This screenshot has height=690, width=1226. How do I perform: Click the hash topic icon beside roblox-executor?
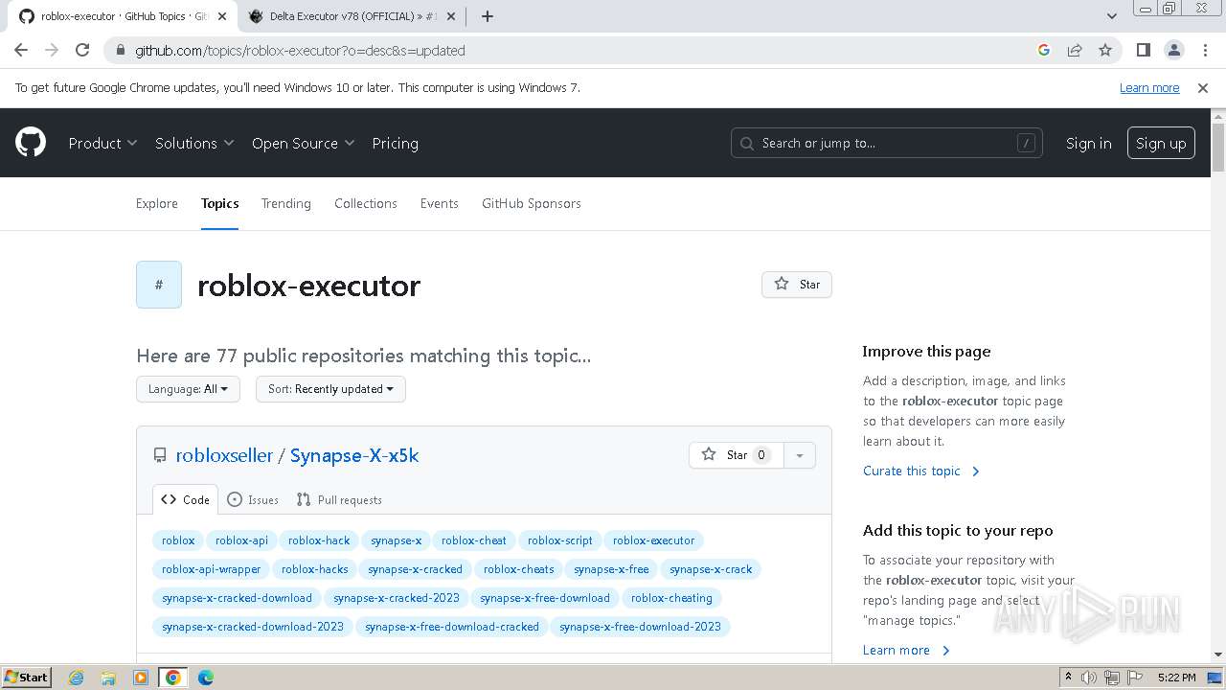pos(159,285)
